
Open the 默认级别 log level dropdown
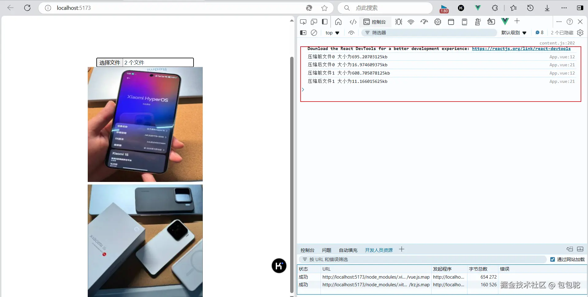click(514, 33)
